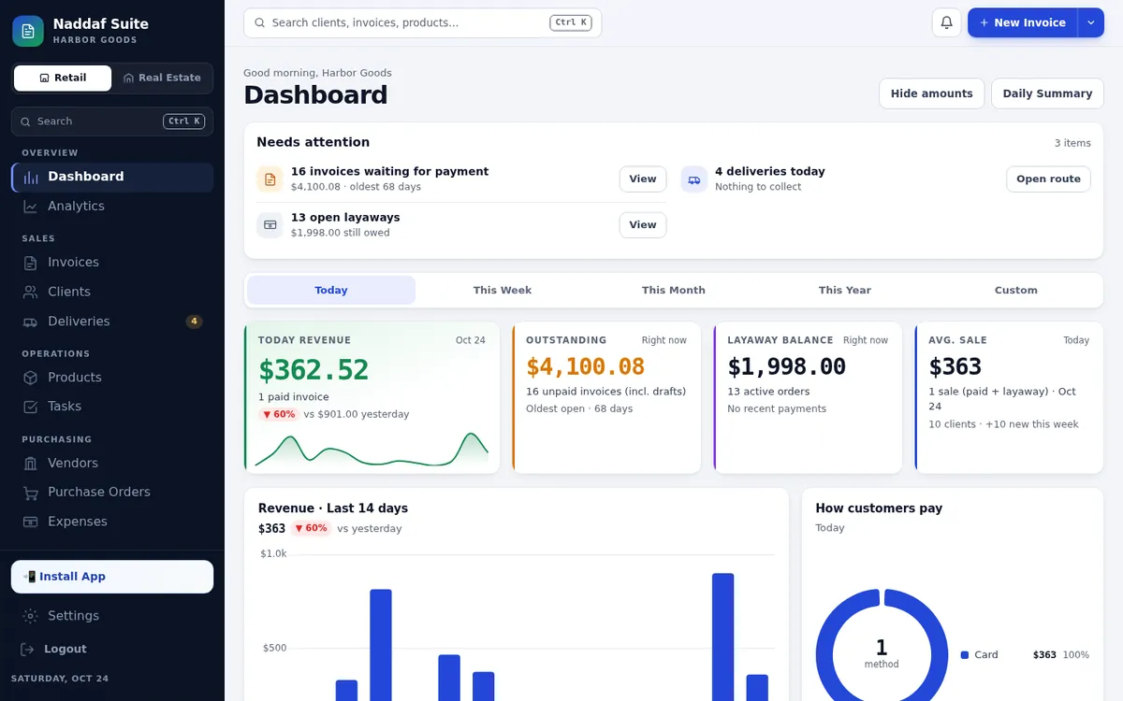Click the Purchase Orders cart icon
This screenshot has height=701, width=1123.
pos(31,493)
